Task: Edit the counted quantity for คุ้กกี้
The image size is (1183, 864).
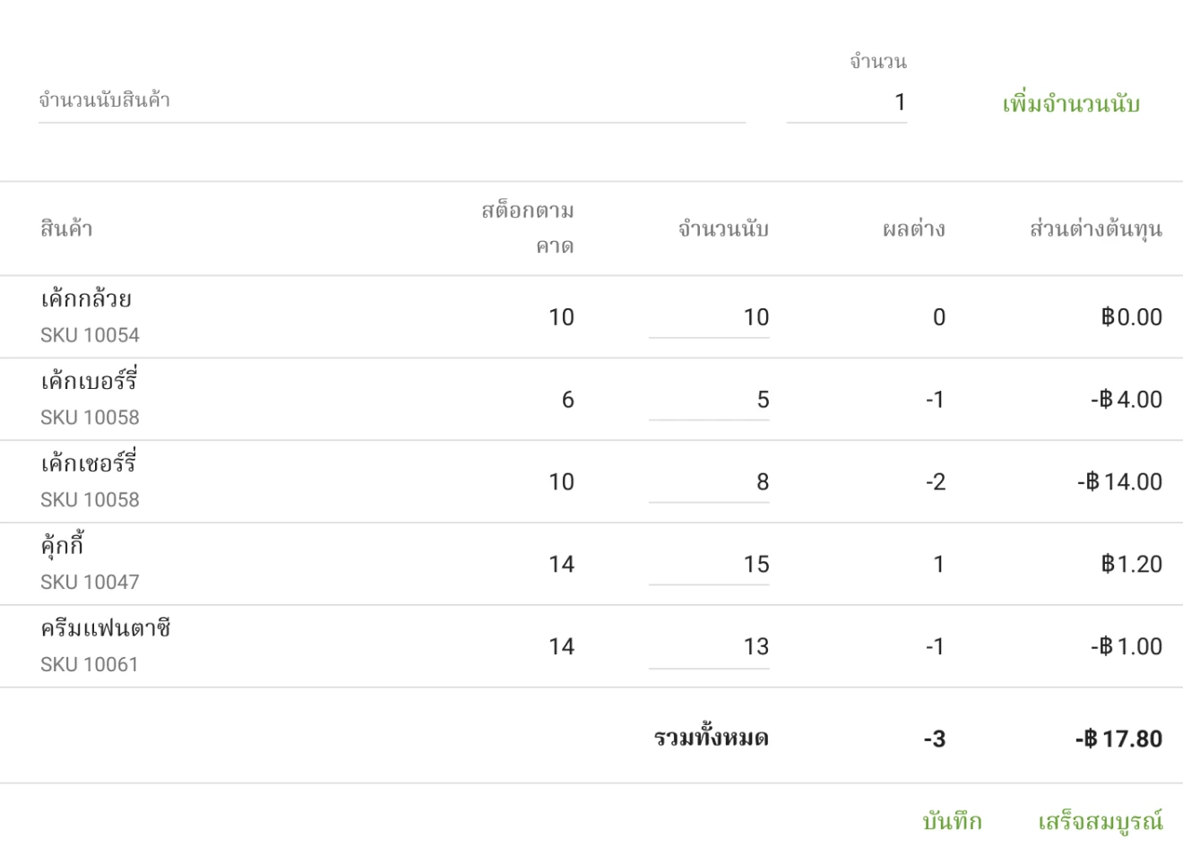Action: 708,564
